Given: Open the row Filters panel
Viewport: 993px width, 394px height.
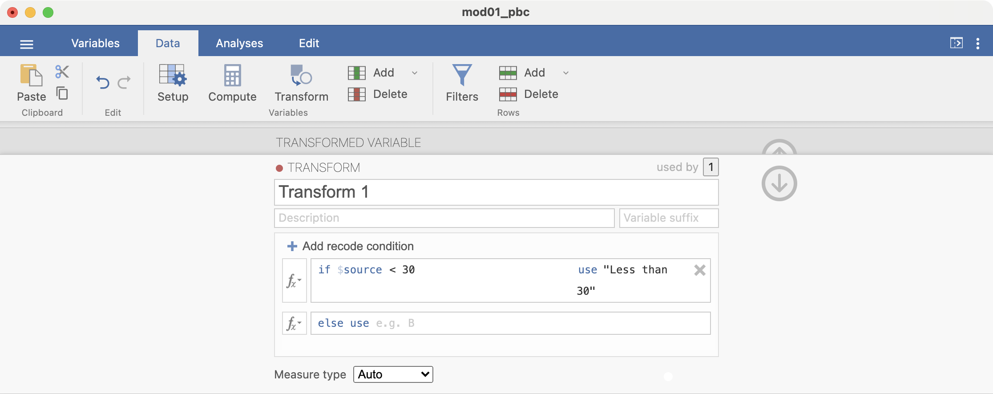Looking at the screenshot, I should (x=462, y=83).
